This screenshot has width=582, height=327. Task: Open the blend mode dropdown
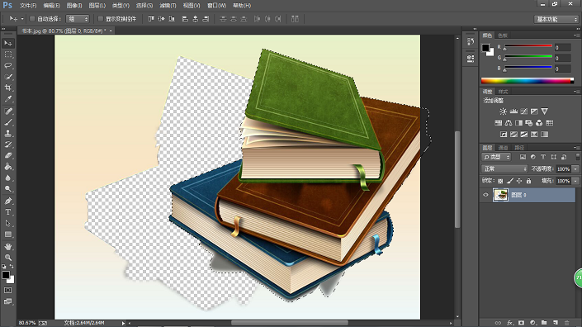tap(504, 169)
